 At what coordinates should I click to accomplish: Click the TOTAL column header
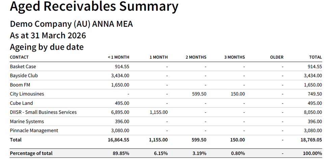316,57
